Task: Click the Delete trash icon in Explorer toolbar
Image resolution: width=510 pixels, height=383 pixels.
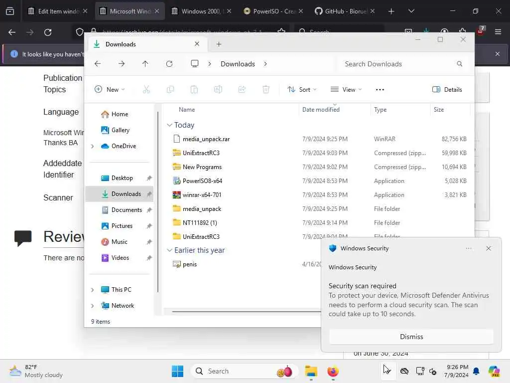Action: tap(266, 90)
